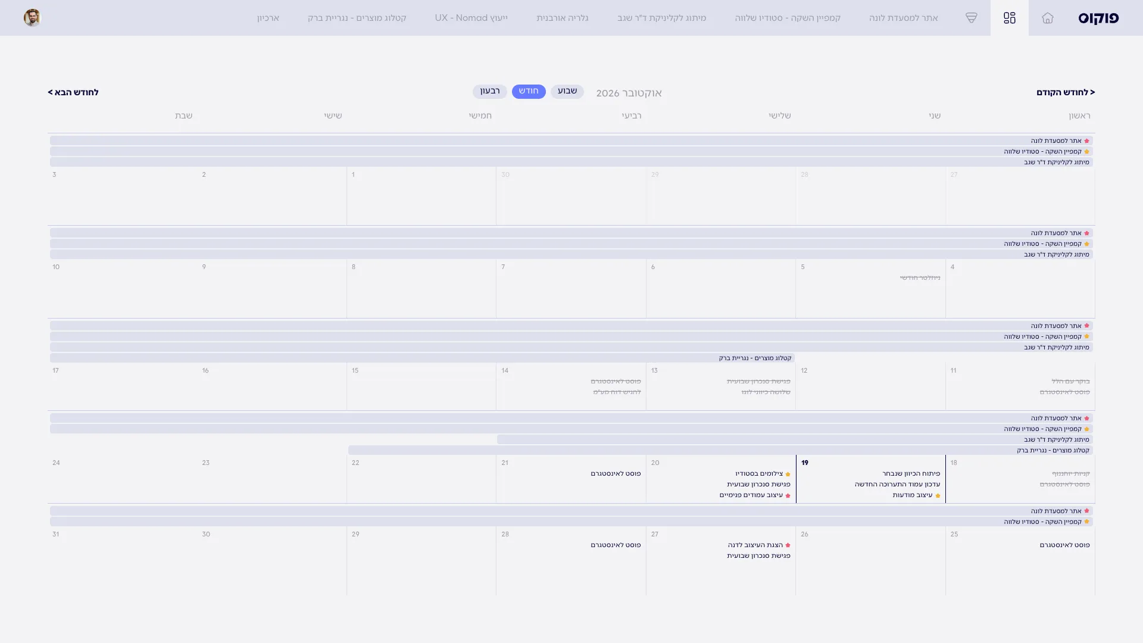Open the funnel filter icon
This screenshot has height=643, width=1143.
[x=972, y=18]
